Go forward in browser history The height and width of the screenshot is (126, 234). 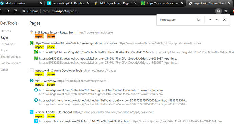coord(8,11)
